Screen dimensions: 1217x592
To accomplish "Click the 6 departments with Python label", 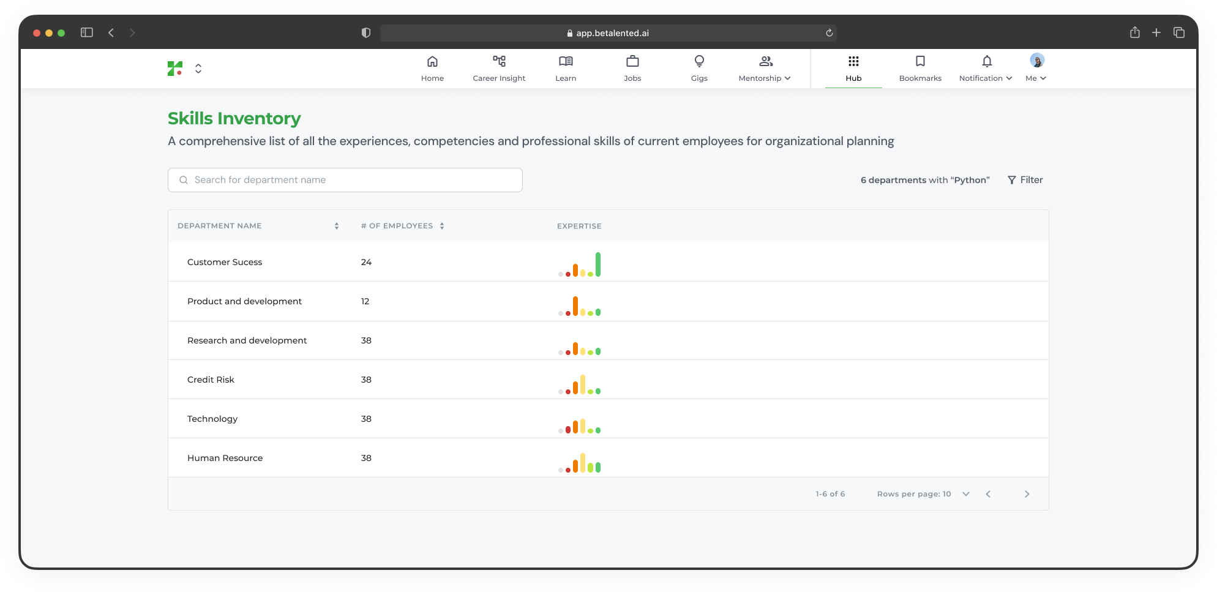I will click(x=925, y=180).
